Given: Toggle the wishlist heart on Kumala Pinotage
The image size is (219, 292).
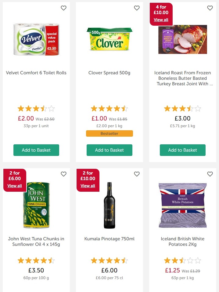Looking at the screenshot, I should 137,174.
